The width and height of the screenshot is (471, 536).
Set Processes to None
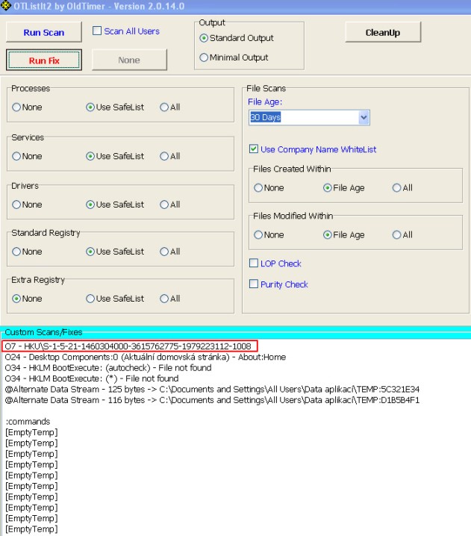coord(16,107)
